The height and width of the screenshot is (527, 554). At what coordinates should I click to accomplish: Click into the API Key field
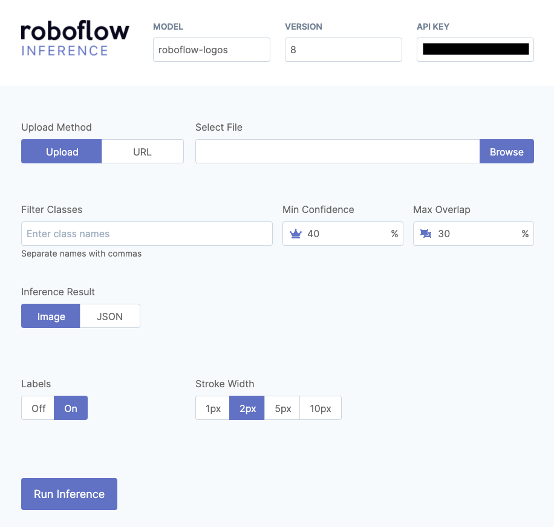tap(475, 50)
